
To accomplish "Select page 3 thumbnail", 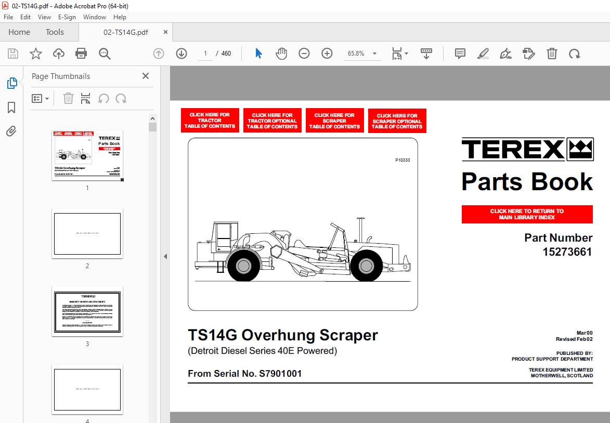I will (x=87, y=311).
